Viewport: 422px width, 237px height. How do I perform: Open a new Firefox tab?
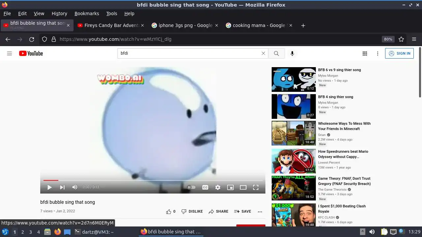(x=303, y=25)
